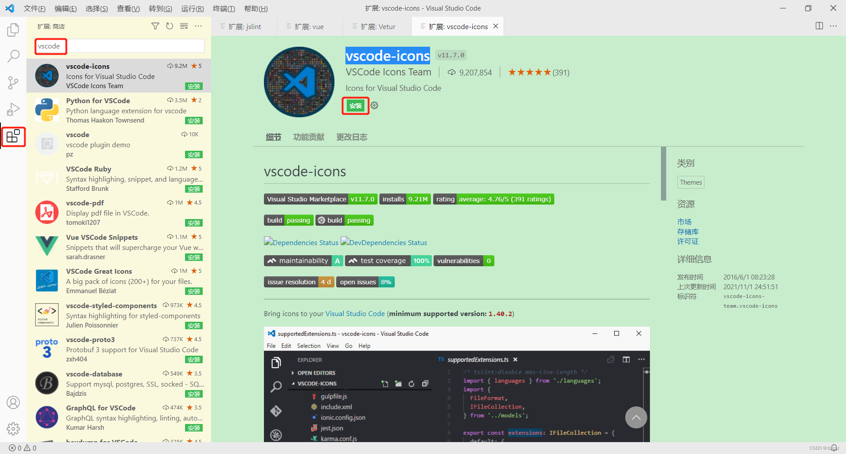Image resolution: width=846 pixels, height=454 pixels.
Task: Open the 查看(V) menu
Action: (x=128, y=8)
